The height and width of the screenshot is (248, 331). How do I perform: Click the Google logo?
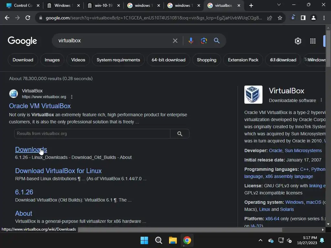(22, 41)
